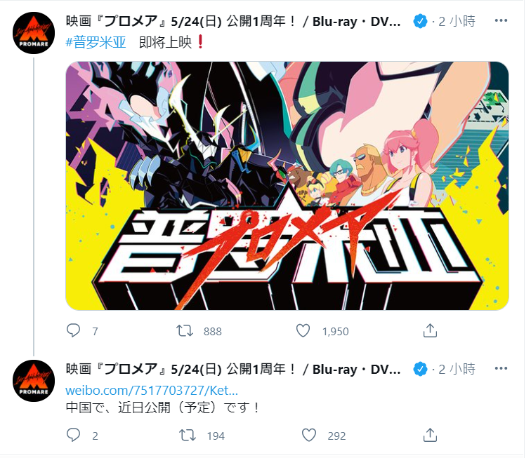Reply to the second tweet about China release
Viewport: 531px width, 458px height.
[73, 435]
